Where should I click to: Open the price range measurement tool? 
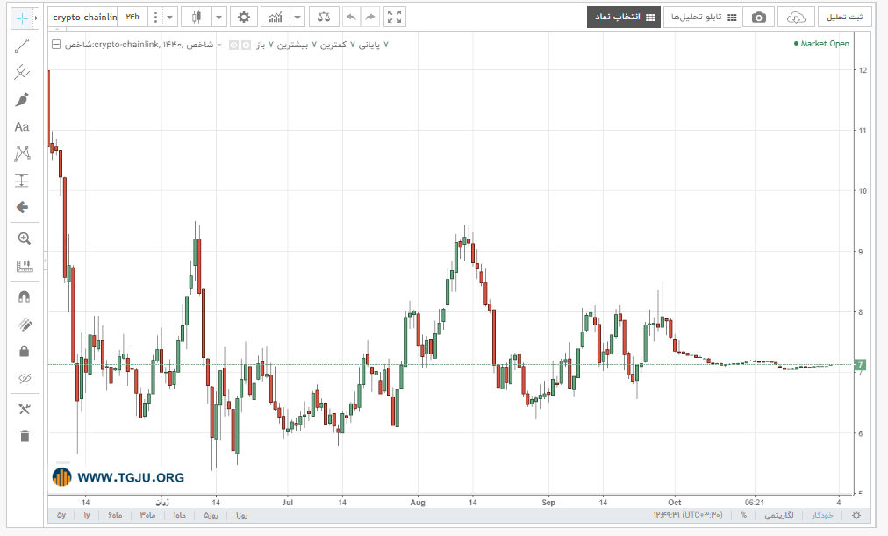click(22, 181)
